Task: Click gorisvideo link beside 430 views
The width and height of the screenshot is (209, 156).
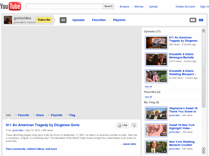Action: coord(175,149)
